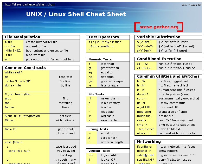Click the 'ls -lSr' command

coord(141,81)
